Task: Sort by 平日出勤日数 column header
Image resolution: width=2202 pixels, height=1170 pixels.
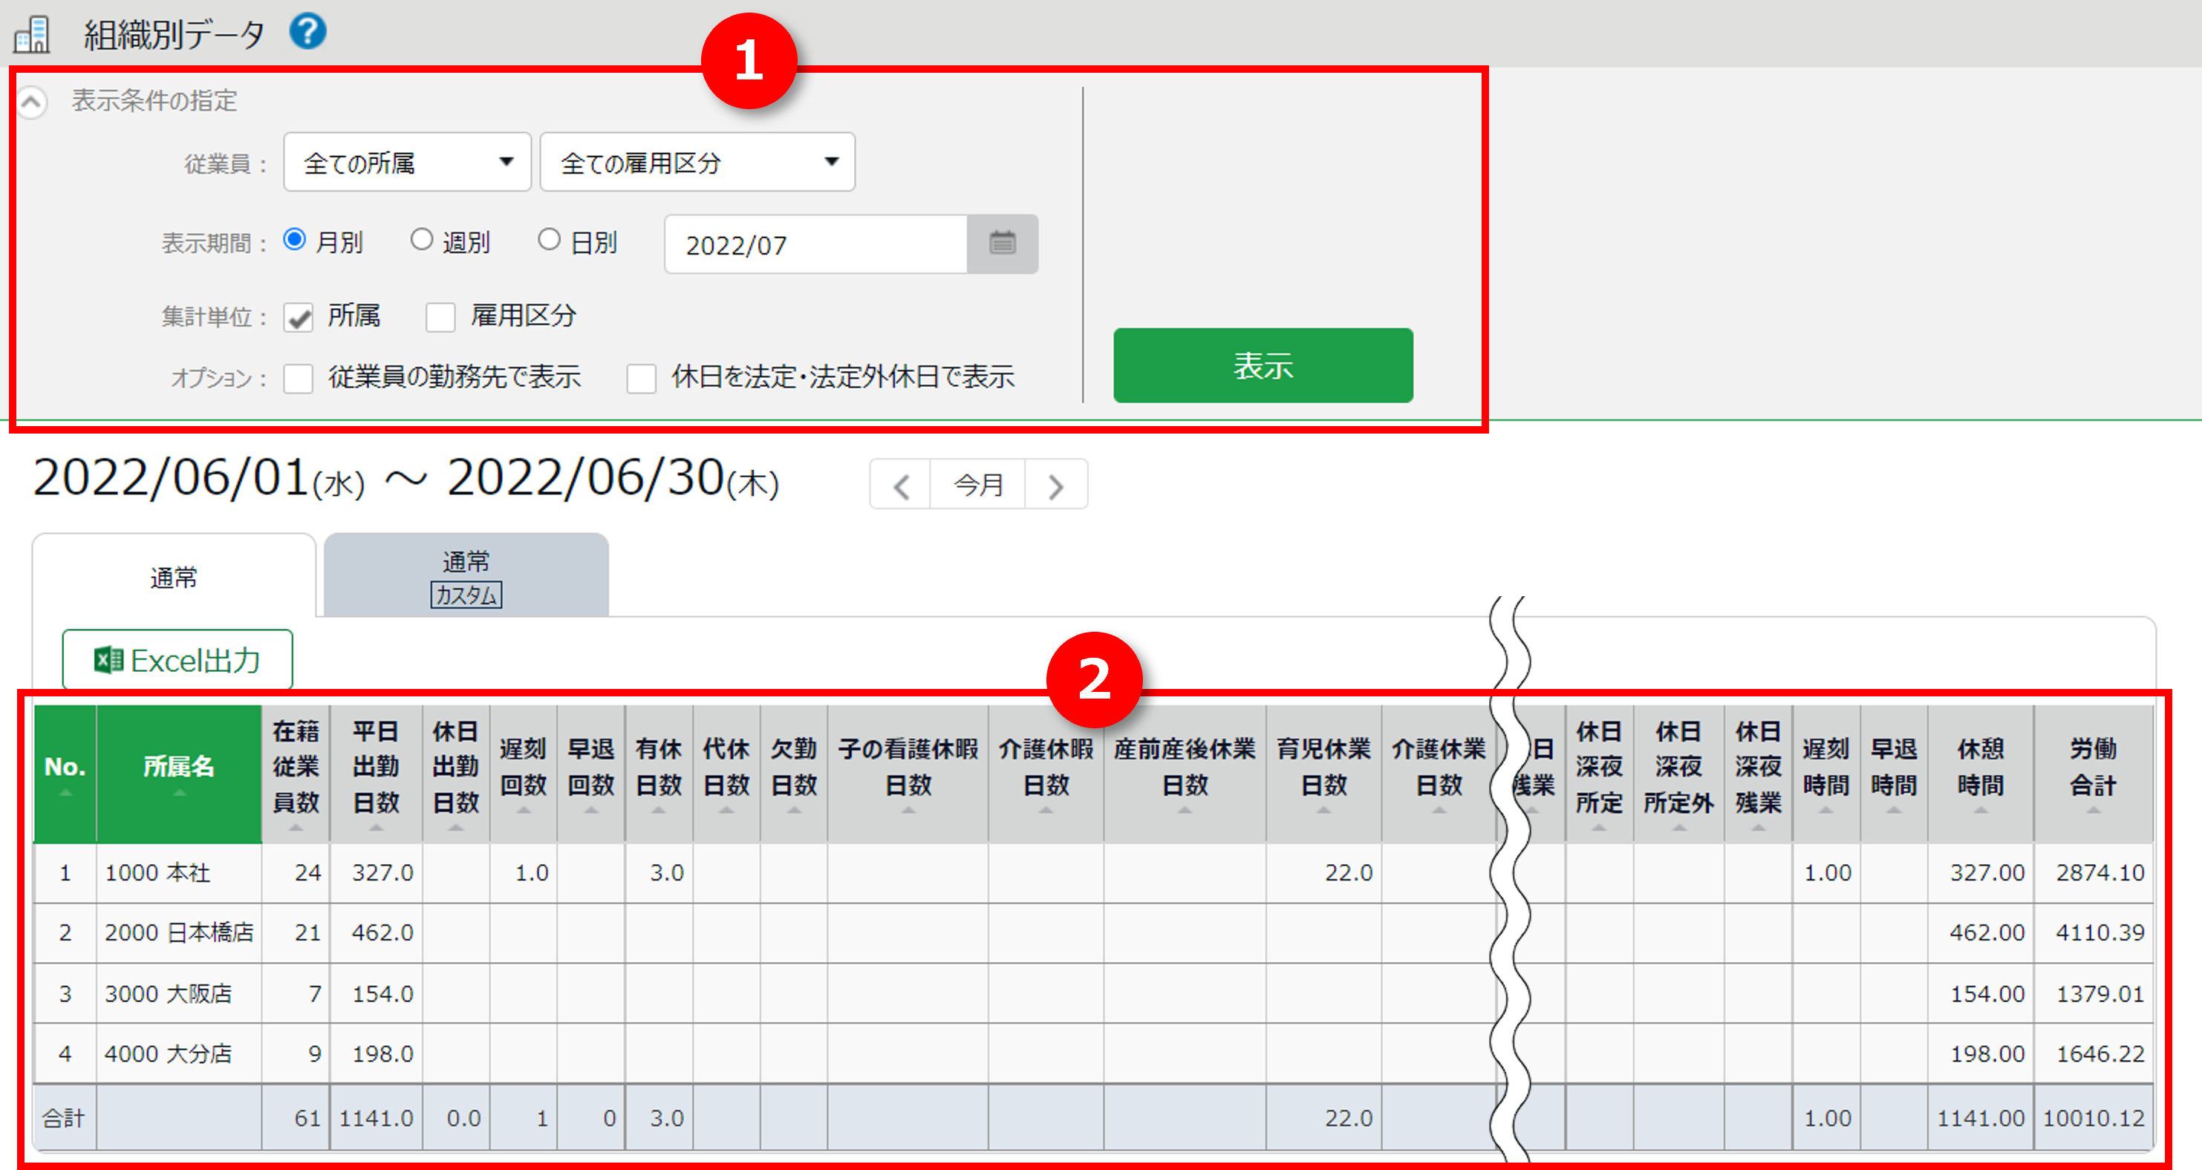Action: (376, 774)
